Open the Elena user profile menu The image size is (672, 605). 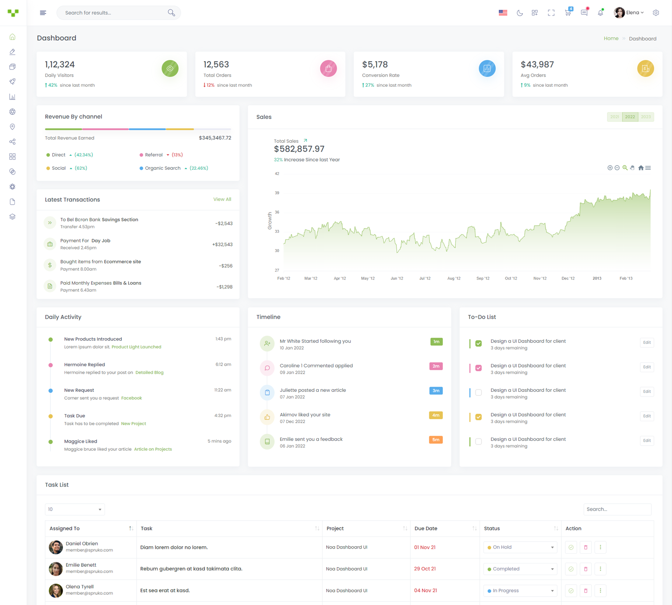629,13
